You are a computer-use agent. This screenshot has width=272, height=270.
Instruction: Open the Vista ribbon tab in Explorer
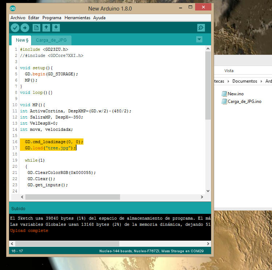pyautogui.click(x=229, y=71)
